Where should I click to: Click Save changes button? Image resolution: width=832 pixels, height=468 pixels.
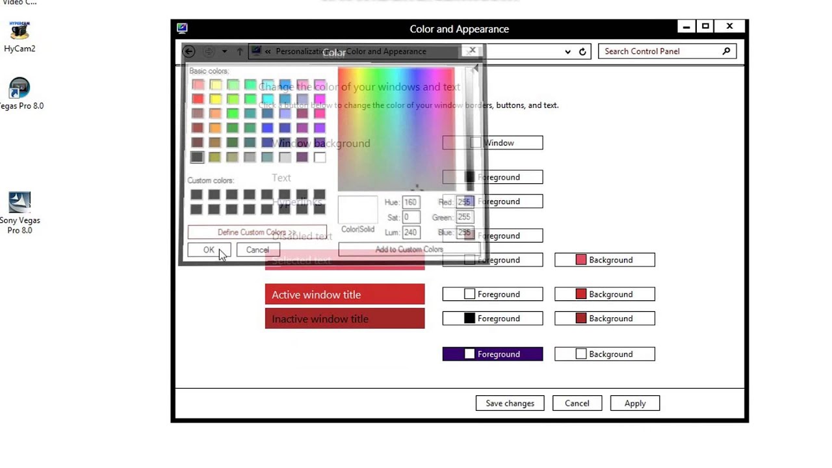[x=510, y=404]
